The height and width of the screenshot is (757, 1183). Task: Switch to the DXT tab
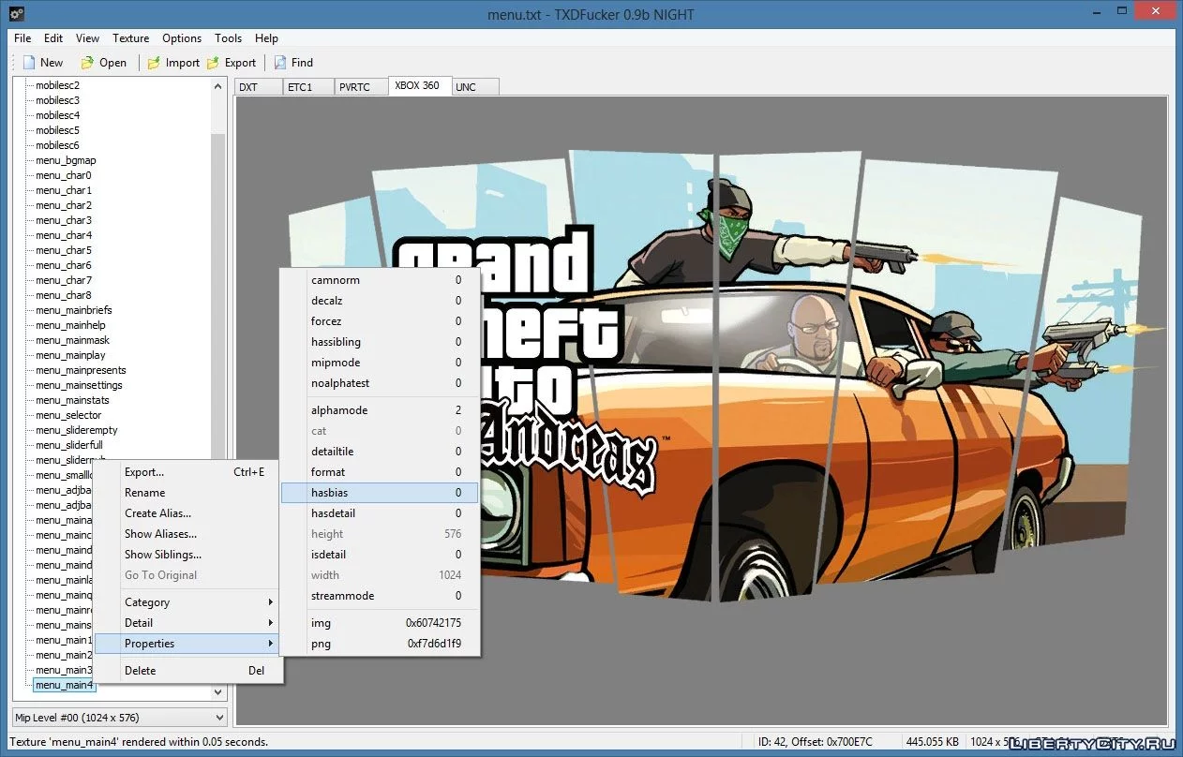[x=259, y=87]
